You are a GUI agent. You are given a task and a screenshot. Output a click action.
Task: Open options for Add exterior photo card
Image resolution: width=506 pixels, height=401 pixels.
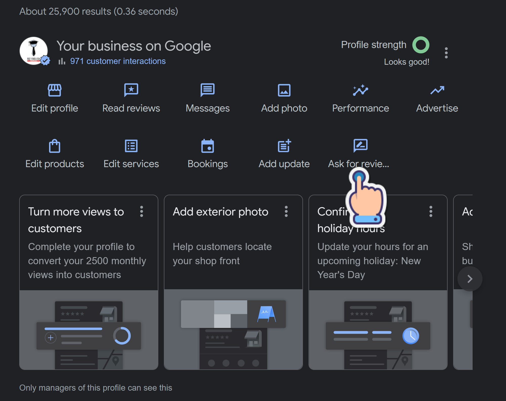(x=286, y=211)
